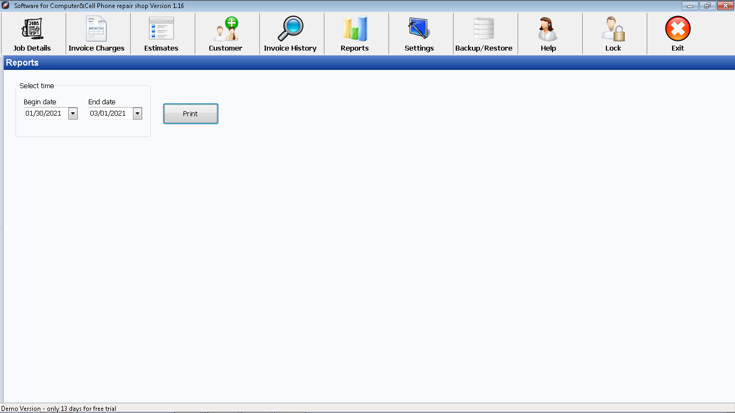This screenshot has width=735, height=413.
Task: Exit the program via red X icon
Action: pyautogui.click(x=677, y=29)
